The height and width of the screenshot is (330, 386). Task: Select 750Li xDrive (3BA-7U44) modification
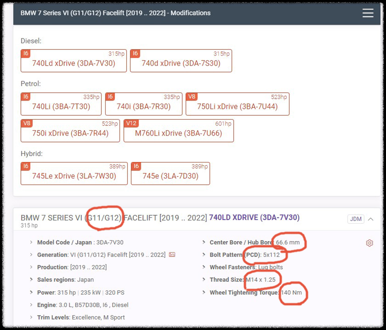237,104
